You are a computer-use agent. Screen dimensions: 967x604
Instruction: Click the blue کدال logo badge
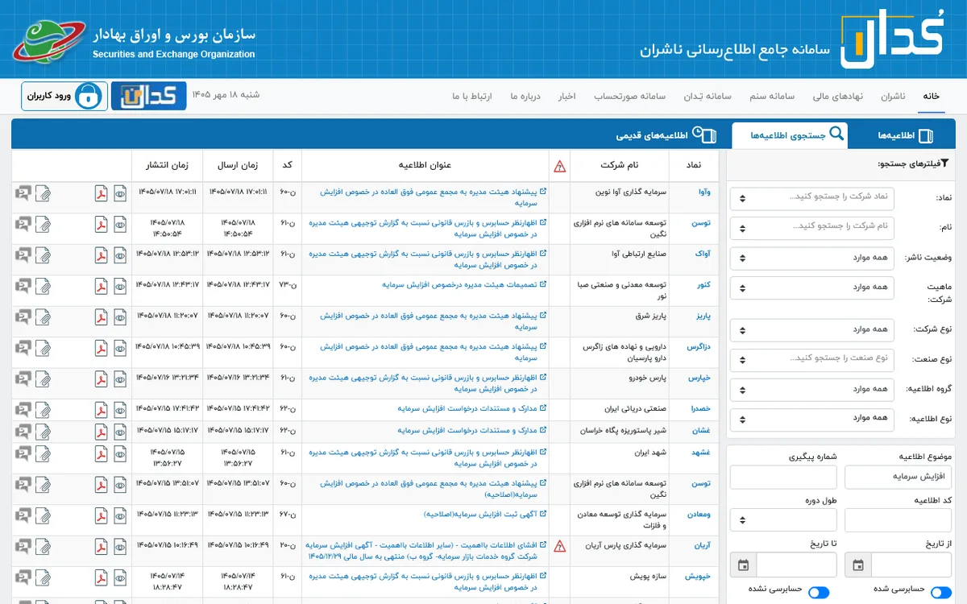point(148,96)
